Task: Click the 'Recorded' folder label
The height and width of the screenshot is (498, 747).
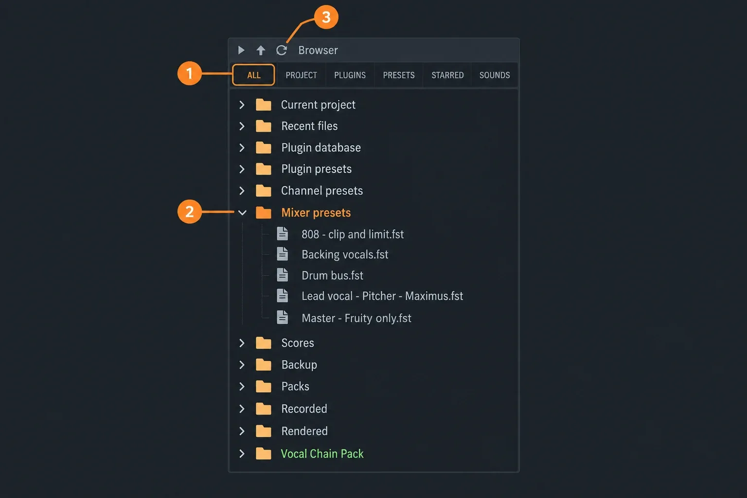Action: pos(304,409)
